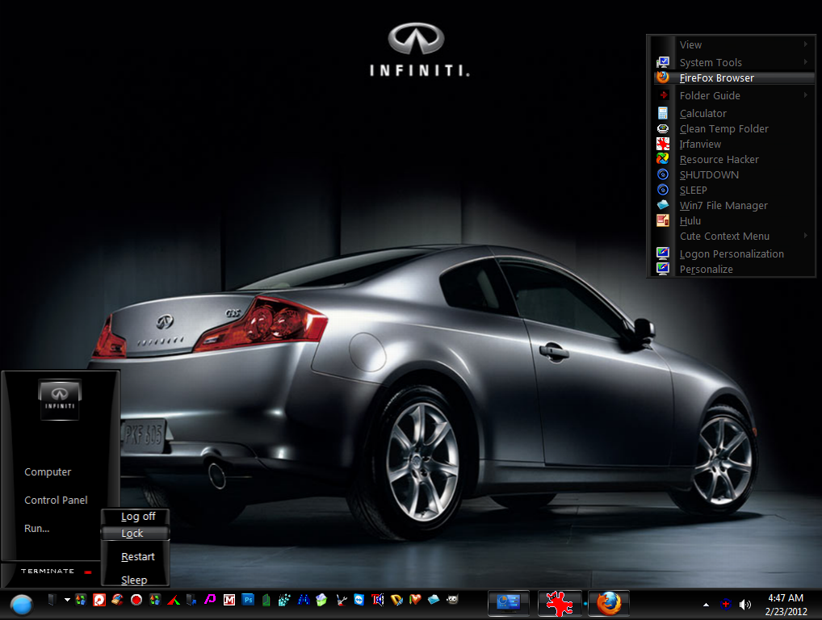Click the monitor app taskbar button
The width and height of the screenshot is (822, 620).
coord(509,602)
